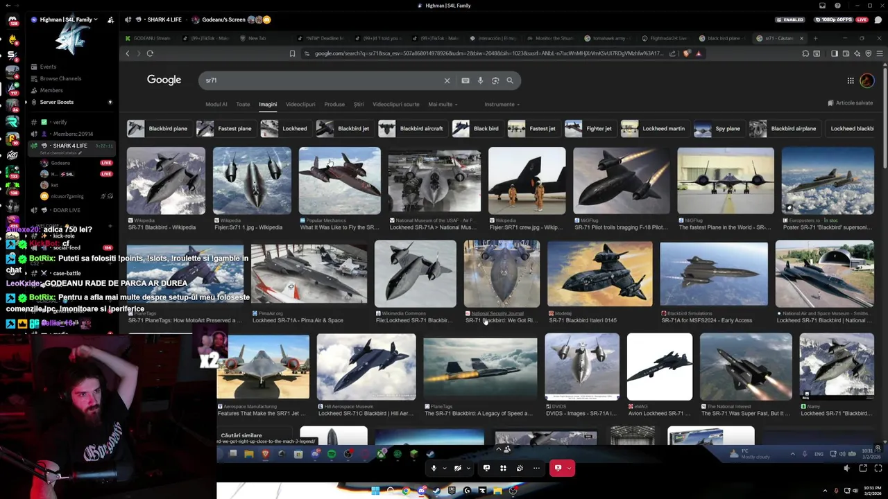Pop out the stream window

click(863, 469)
